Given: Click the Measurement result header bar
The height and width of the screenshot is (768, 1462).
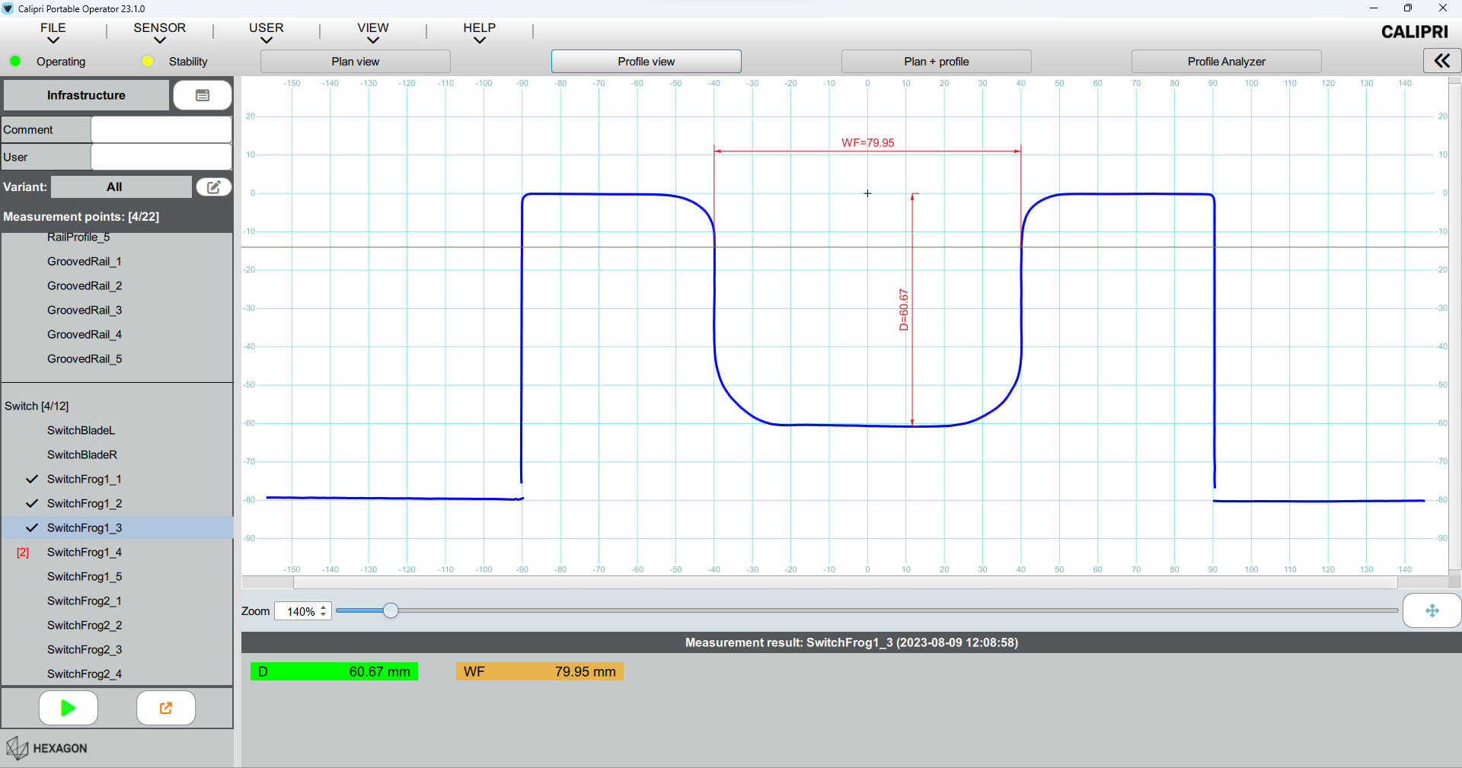Looking at the screenshot, I should pyautogui.click(x=851, y=642).
